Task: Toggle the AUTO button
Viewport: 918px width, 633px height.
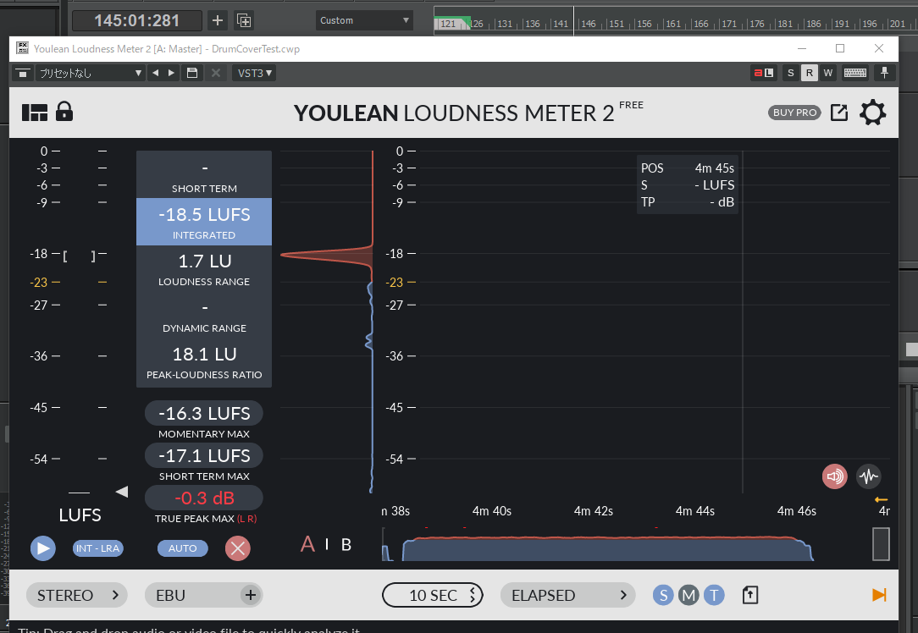Action: (x=183, y=548)
